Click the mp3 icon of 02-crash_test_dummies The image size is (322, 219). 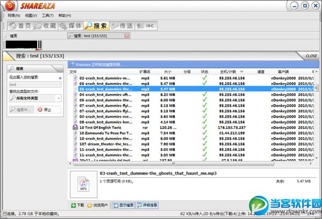point(75,78)
